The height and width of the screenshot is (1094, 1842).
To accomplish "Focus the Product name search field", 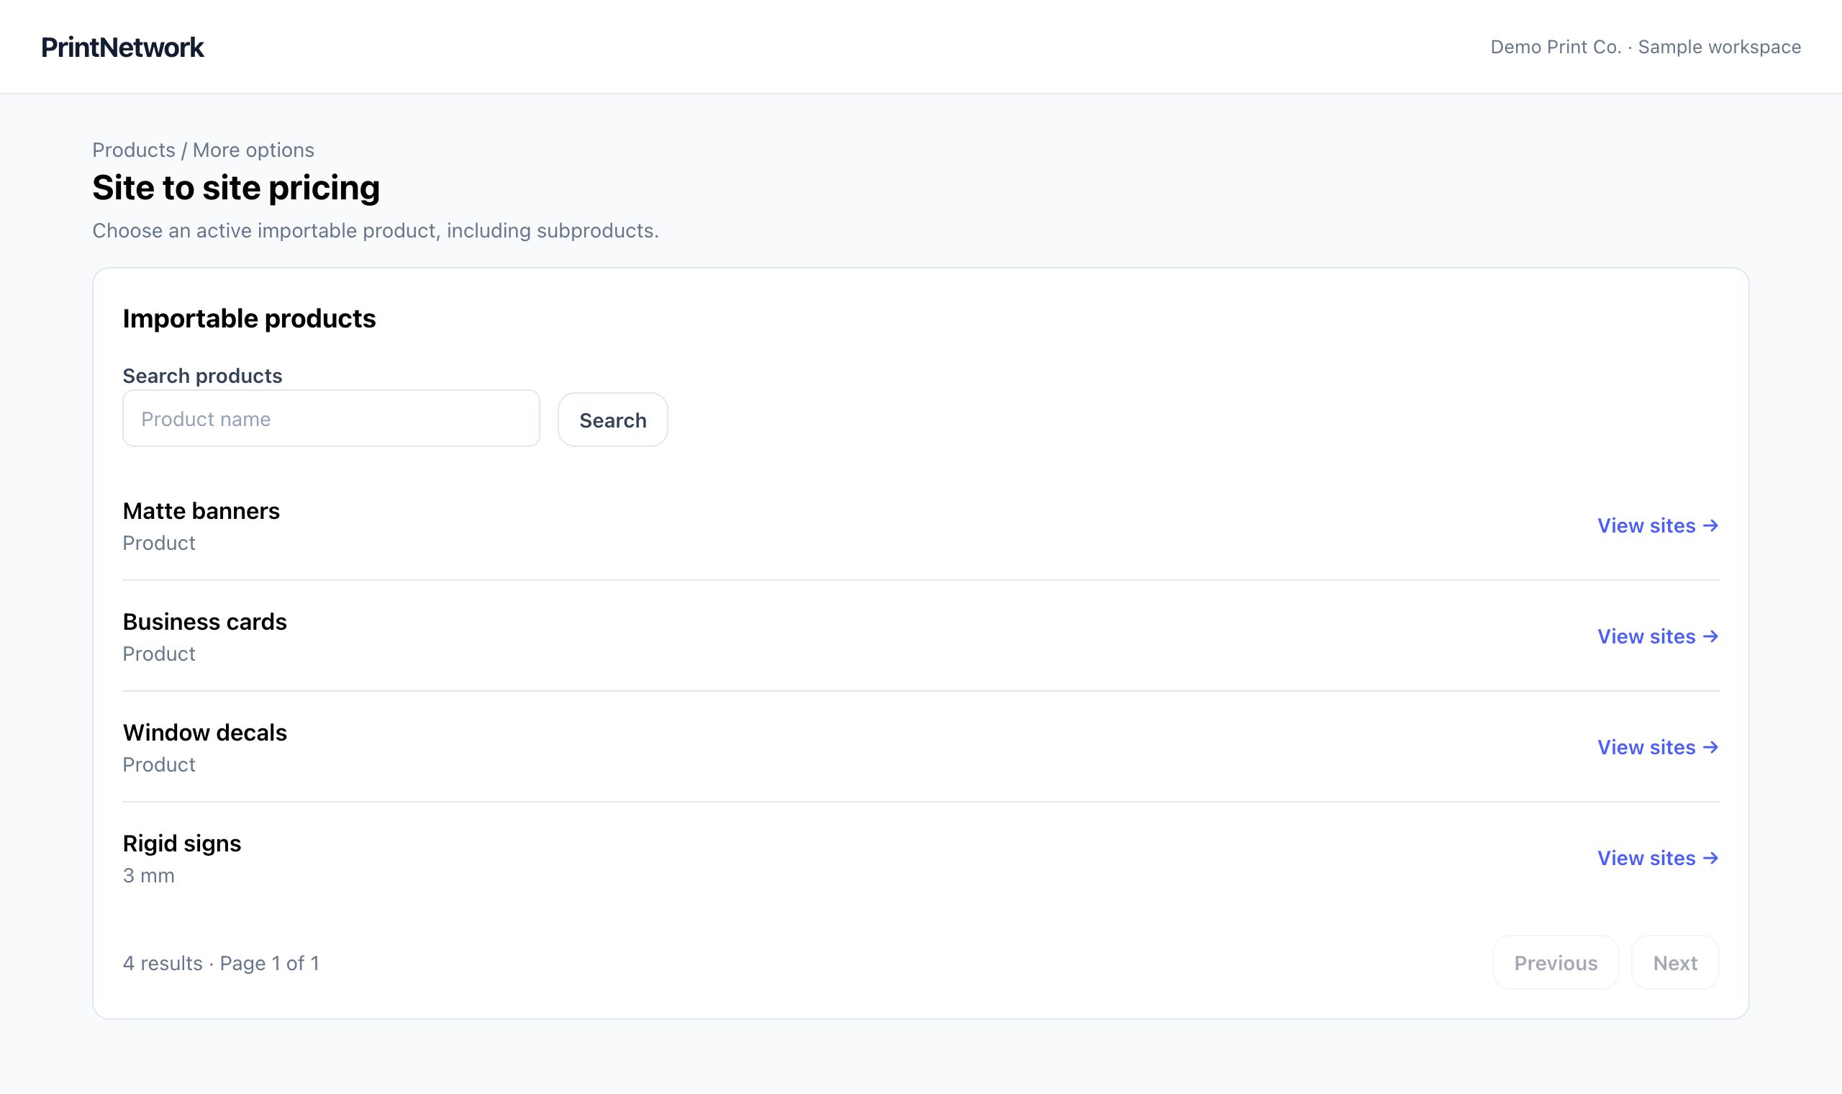I will tap(331, 419).
